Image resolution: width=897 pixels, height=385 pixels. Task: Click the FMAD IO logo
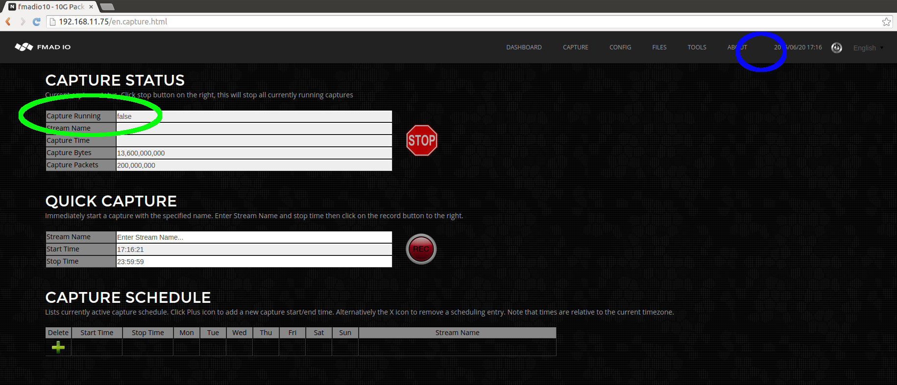tap(43, 47)
